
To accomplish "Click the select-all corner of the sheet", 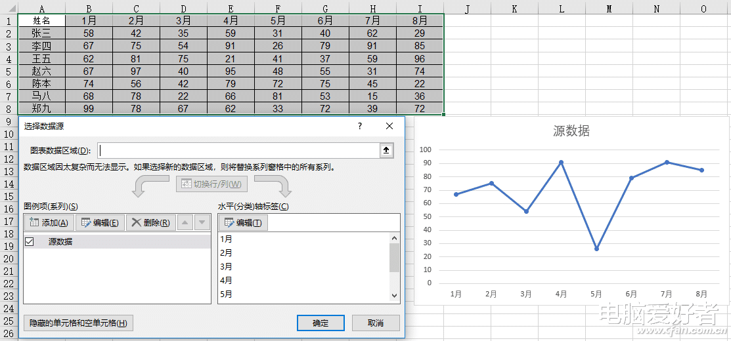I will click(9, 9).
